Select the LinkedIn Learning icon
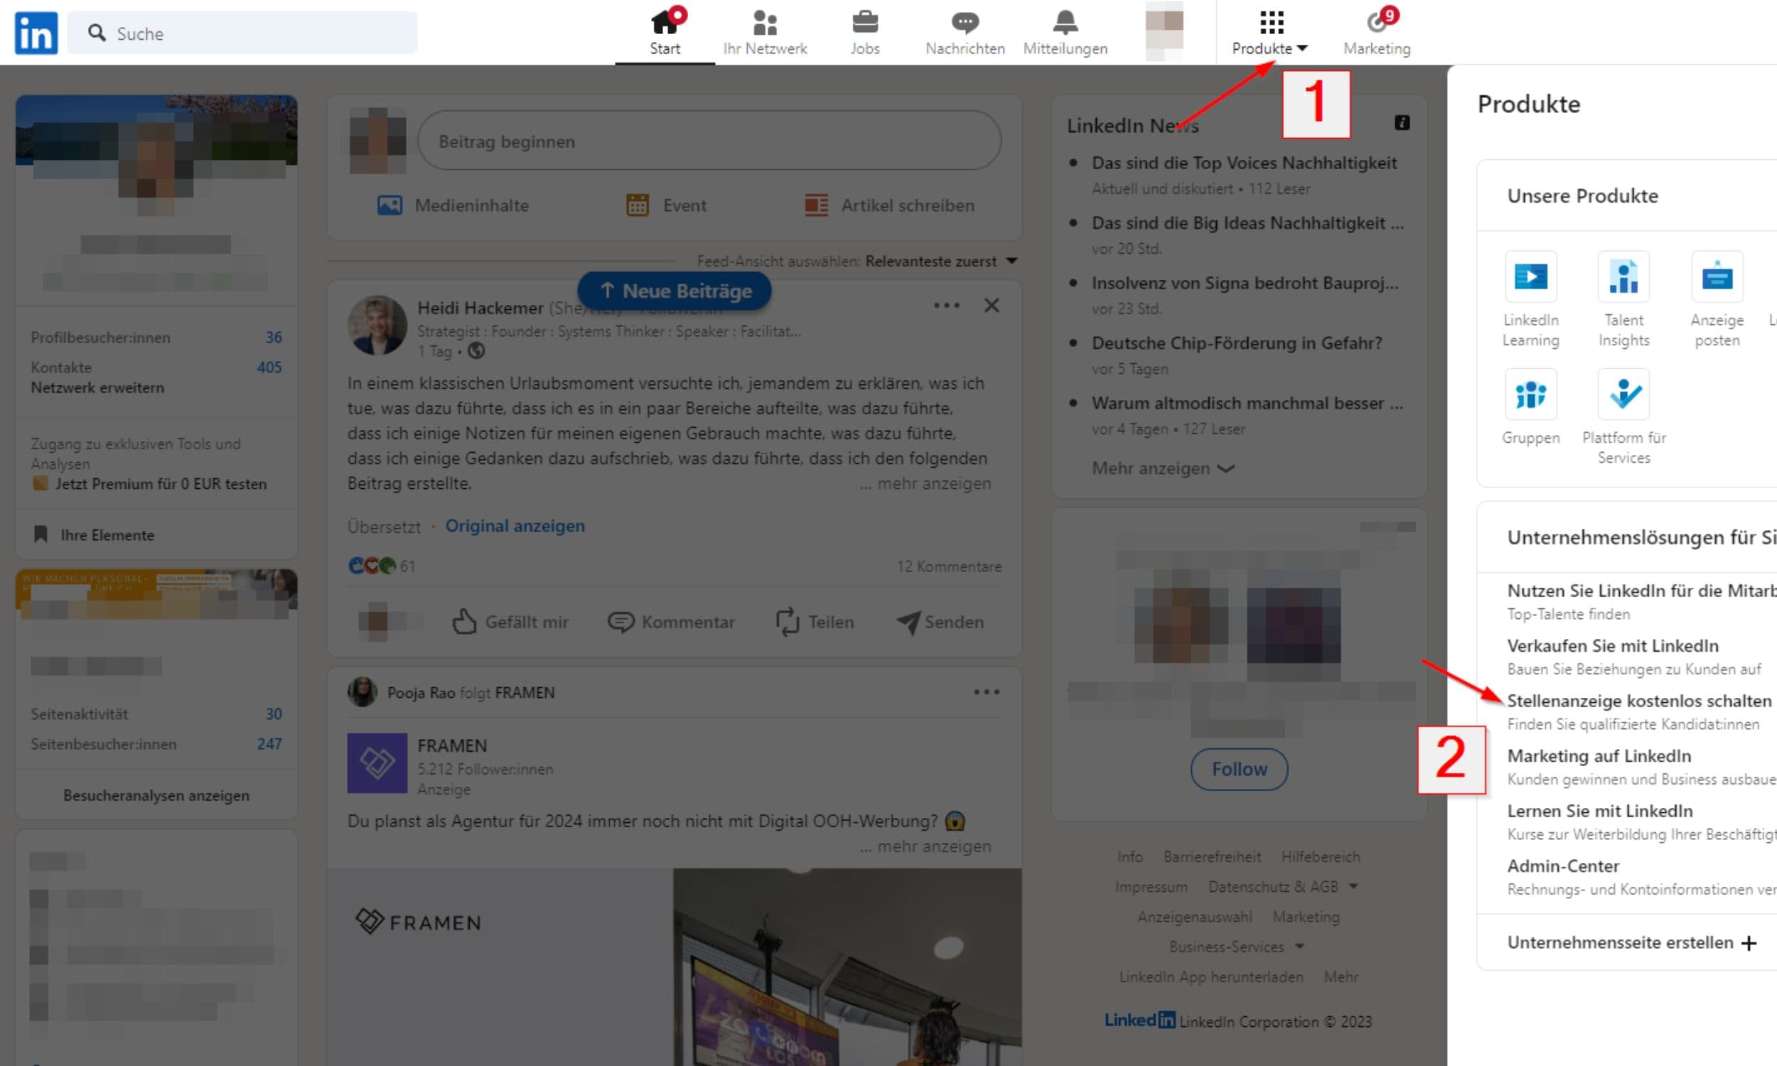 coord(1530,276)
